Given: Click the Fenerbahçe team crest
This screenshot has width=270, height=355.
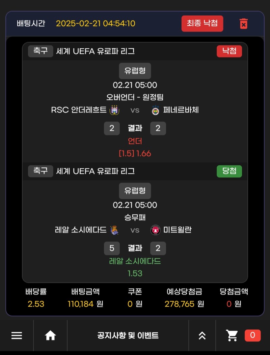Looking at the screenshot, I should coord(155,110).
